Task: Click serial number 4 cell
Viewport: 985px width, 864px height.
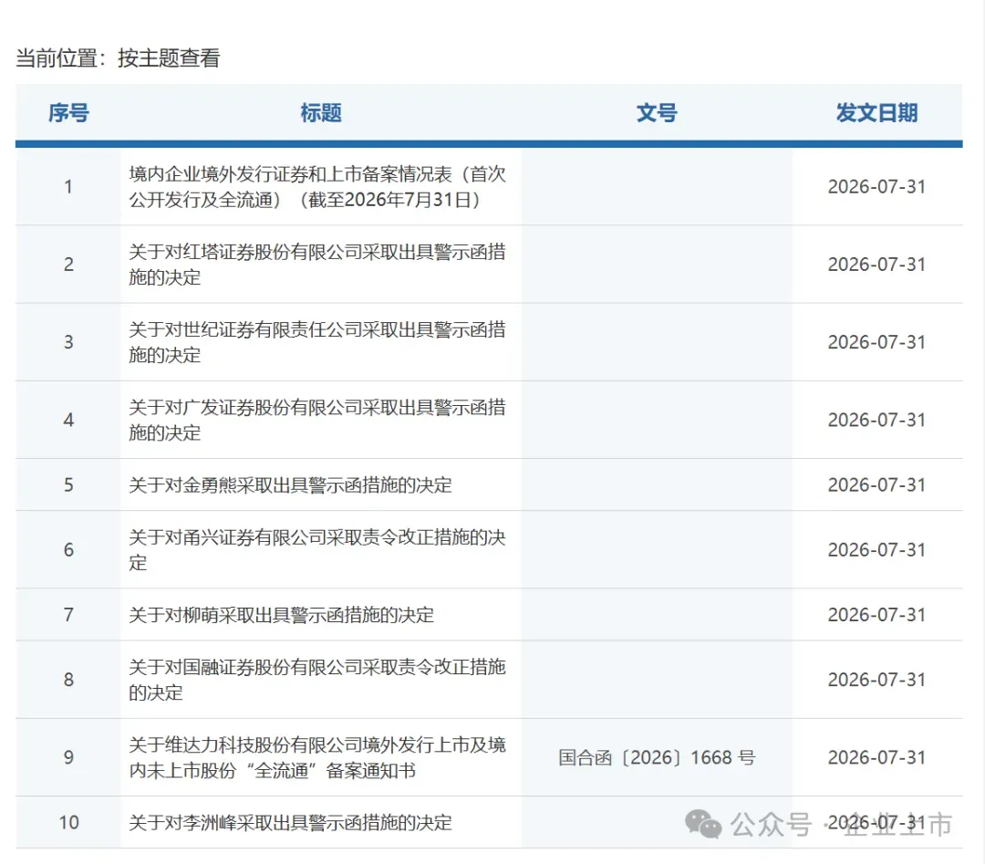Action: pos(68,420)
